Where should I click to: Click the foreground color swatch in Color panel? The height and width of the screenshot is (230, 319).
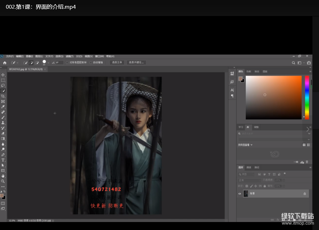pos(241,79)
